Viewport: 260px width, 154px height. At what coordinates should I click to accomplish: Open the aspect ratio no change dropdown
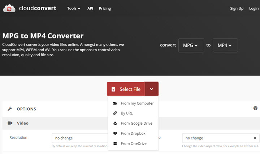(x=221, y=138)
